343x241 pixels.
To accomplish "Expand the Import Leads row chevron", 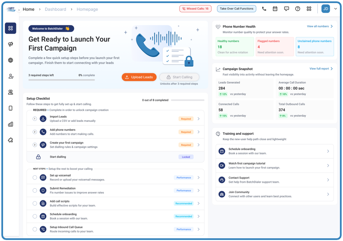I will pos(199,119).
